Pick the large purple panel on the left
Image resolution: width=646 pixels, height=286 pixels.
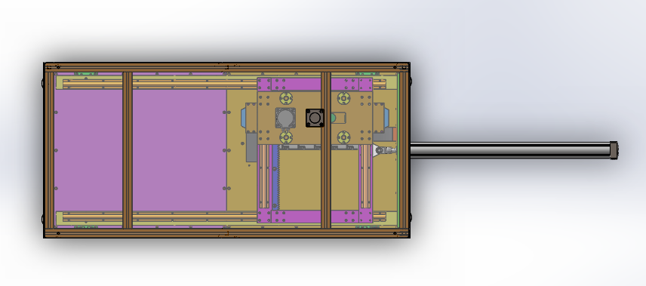tap(140, 150)
